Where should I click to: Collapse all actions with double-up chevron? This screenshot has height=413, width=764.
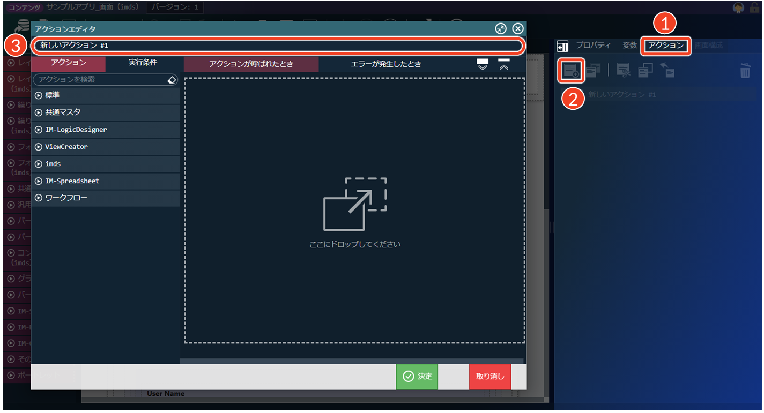pos(504,64)
